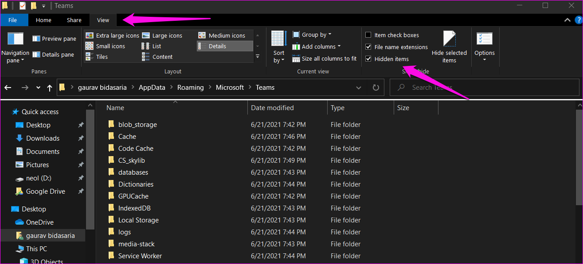Open the folder Options button

coord(485,47)
